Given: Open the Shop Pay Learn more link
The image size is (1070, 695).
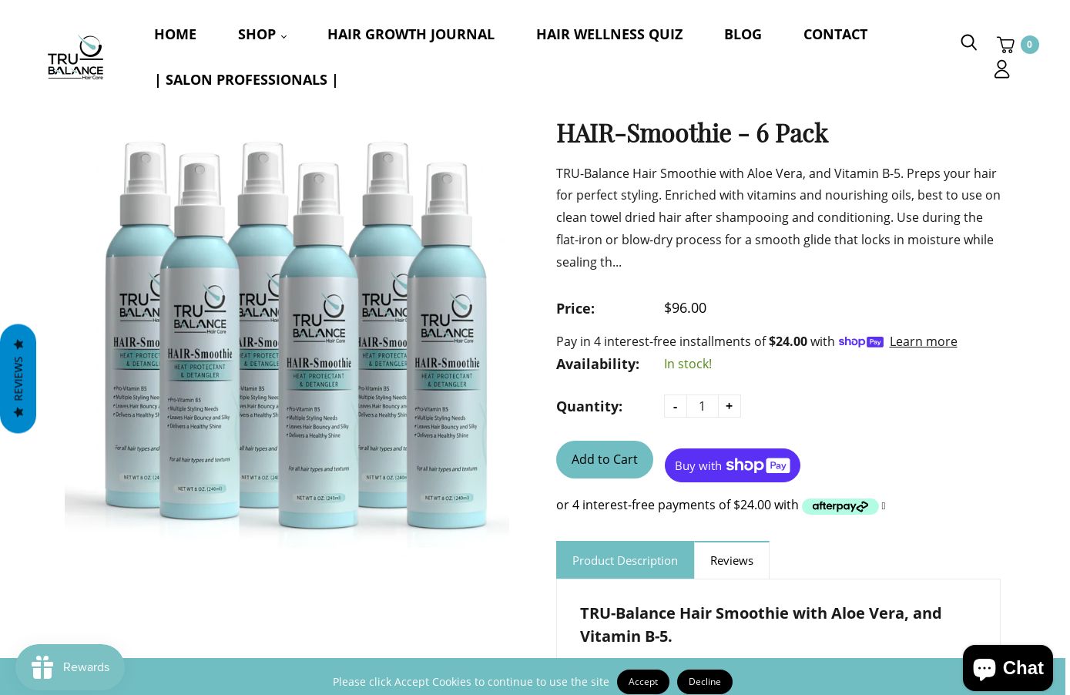Looking at the screenshot, I should [x=923, y=341].
